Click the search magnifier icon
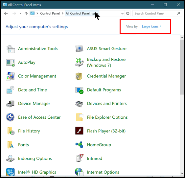Image resolution: width=185 pixels, height=178 pixels. pos(178,13)
